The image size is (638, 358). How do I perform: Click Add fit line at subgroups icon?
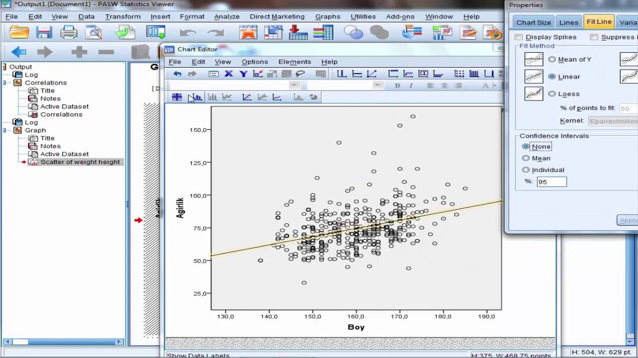coord(262,97)
